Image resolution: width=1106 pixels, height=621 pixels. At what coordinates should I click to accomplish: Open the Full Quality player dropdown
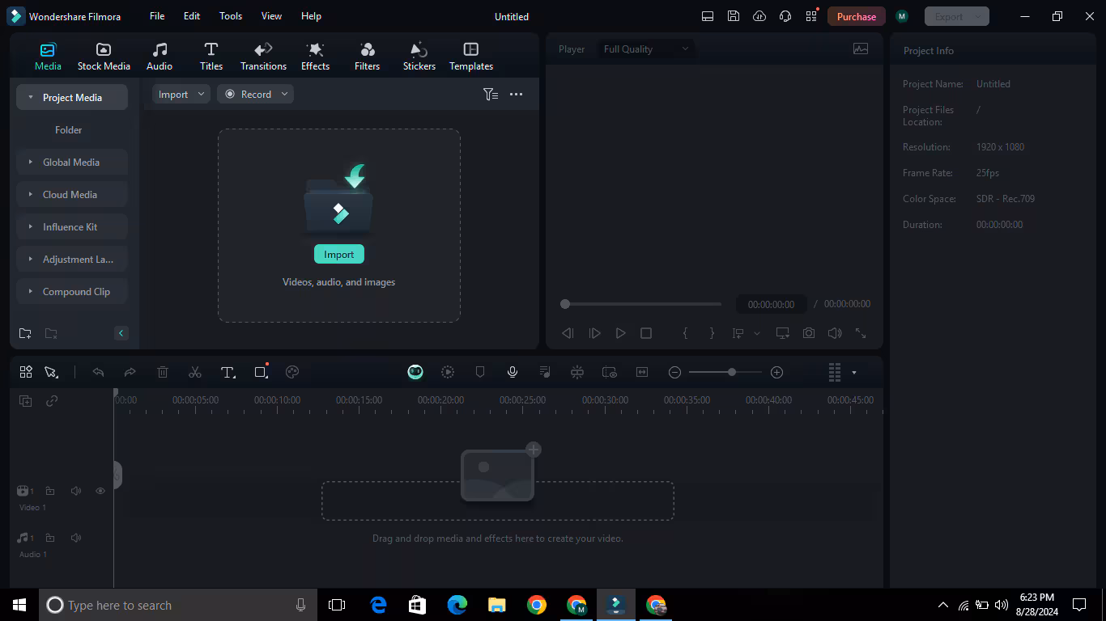(x=645, y=49)
